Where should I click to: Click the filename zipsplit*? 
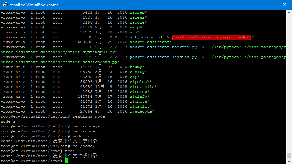pos(141,107)
